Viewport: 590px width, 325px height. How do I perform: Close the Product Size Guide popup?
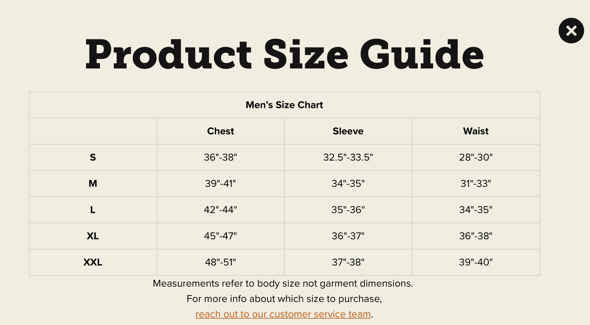(571, 31)
